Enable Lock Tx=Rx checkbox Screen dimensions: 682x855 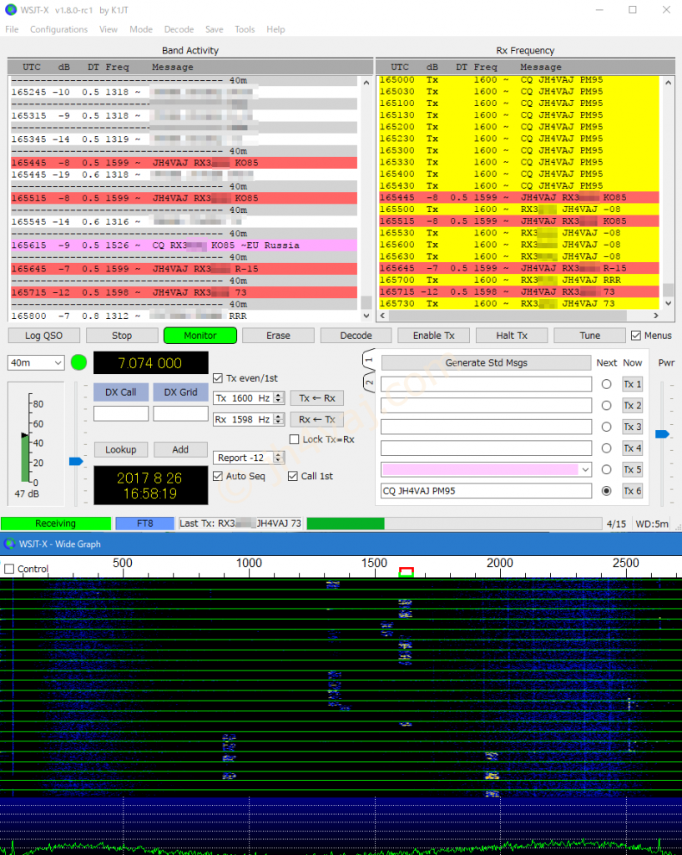coord(295,439)
